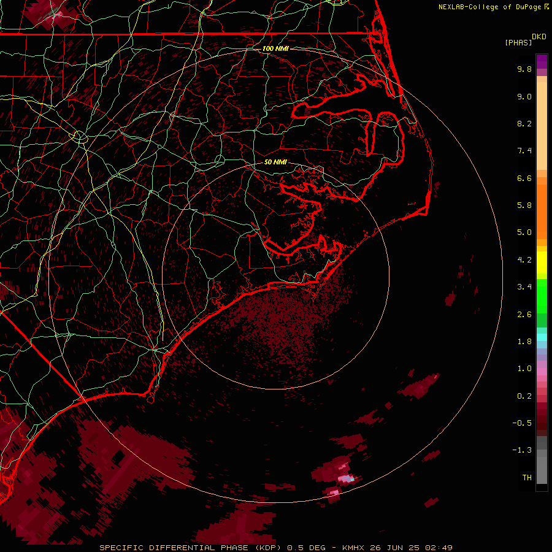
Task: Click the 9.8 value on color scale
Action: (x=524, y=69)
